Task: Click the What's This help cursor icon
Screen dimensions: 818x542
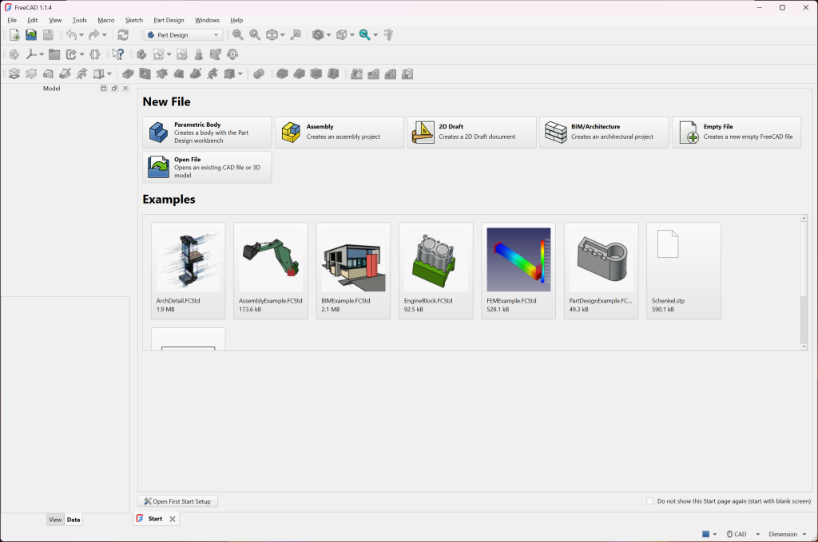Action: tap(118, 54)
